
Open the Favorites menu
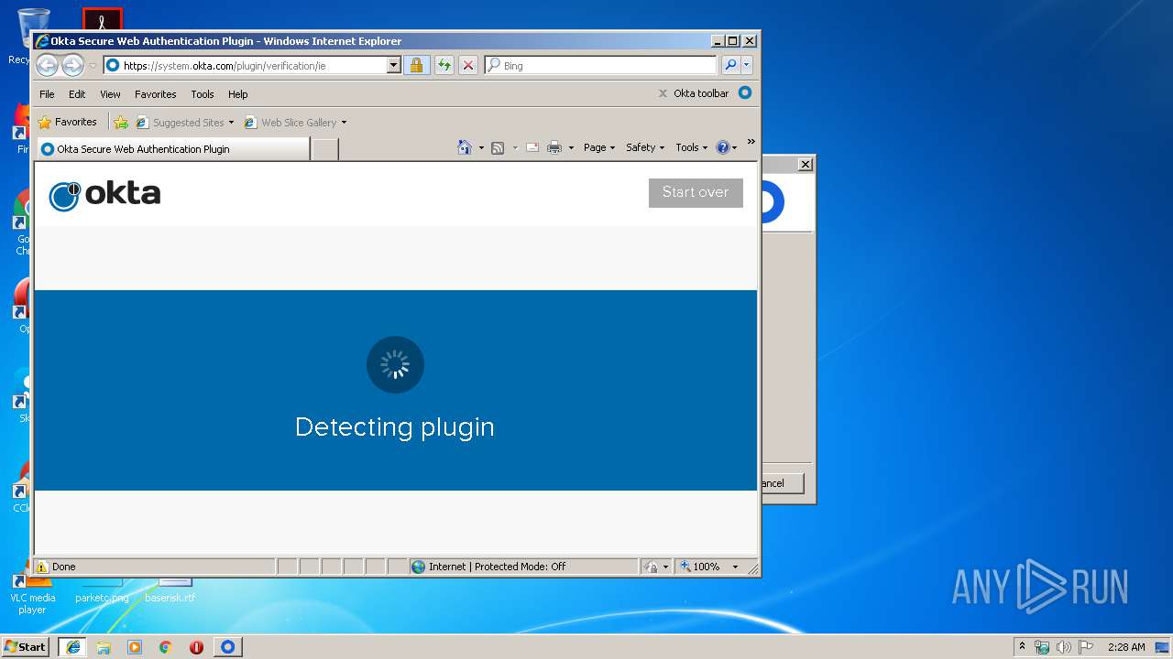[155, 94]
